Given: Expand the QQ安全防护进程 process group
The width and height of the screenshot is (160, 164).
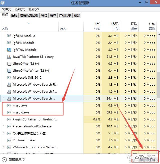Looking at the screenshot, I should pos(3,133).
